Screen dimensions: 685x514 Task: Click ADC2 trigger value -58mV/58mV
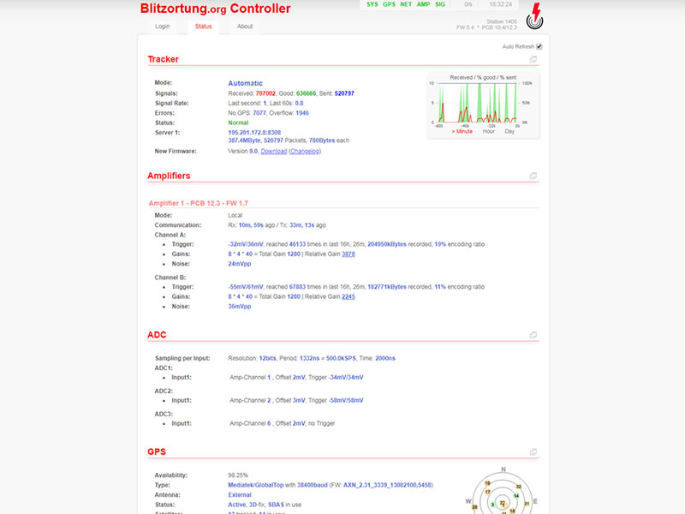pos(346,400)
